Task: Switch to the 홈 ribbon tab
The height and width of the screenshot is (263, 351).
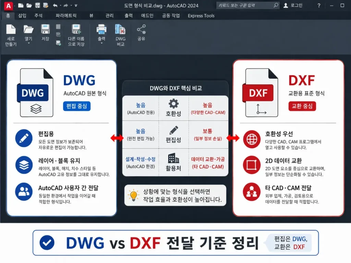Action: [x=8, y=15]
